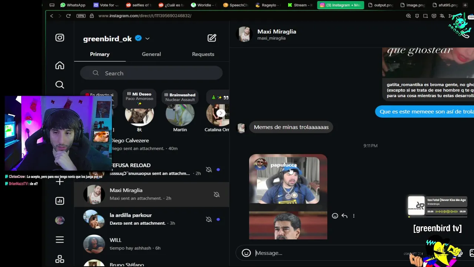
Task: Toggle mute bell on la ardilla parkour chat
Action: [x=209, y=219]
